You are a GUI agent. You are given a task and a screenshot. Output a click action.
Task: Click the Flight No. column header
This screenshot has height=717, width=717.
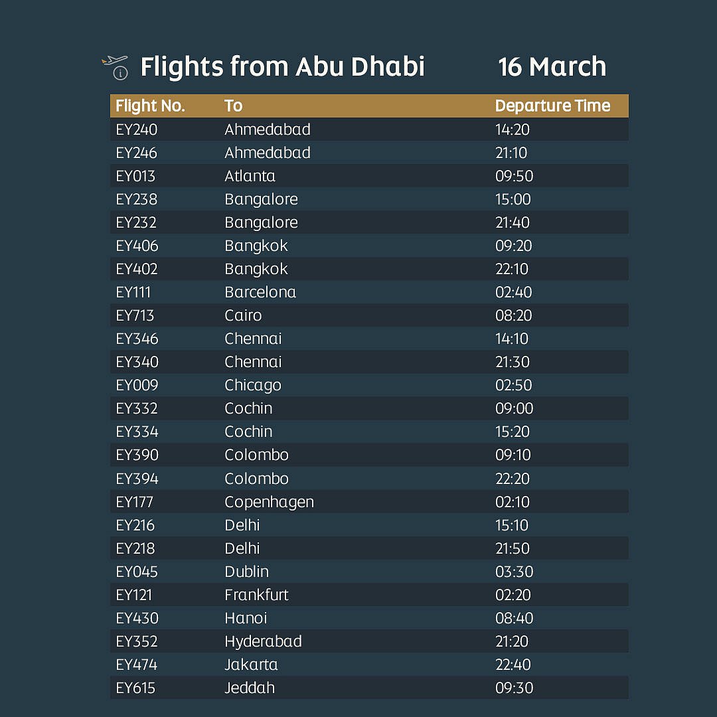coord(150,106)
